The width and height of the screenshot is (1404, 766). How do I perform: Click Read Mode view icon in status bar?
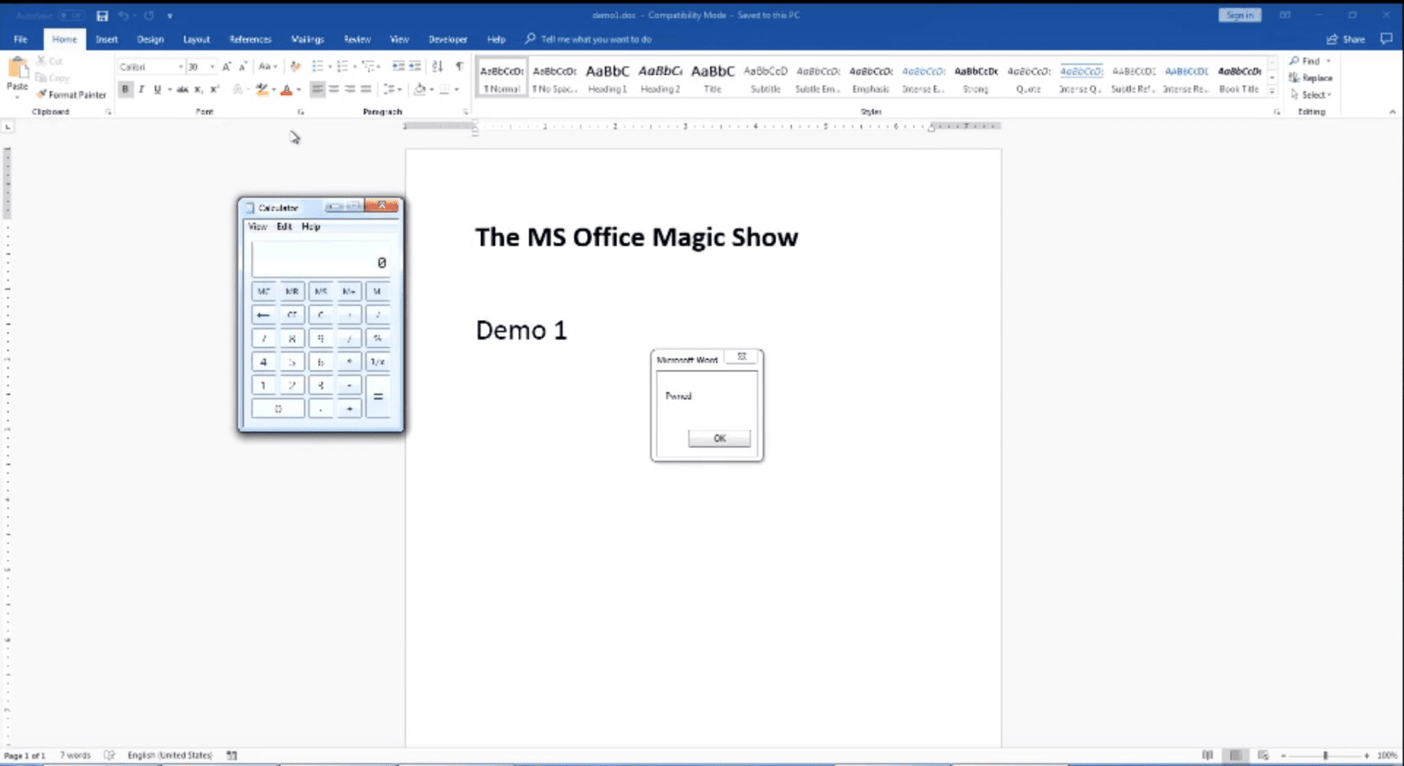point(1207,755)
